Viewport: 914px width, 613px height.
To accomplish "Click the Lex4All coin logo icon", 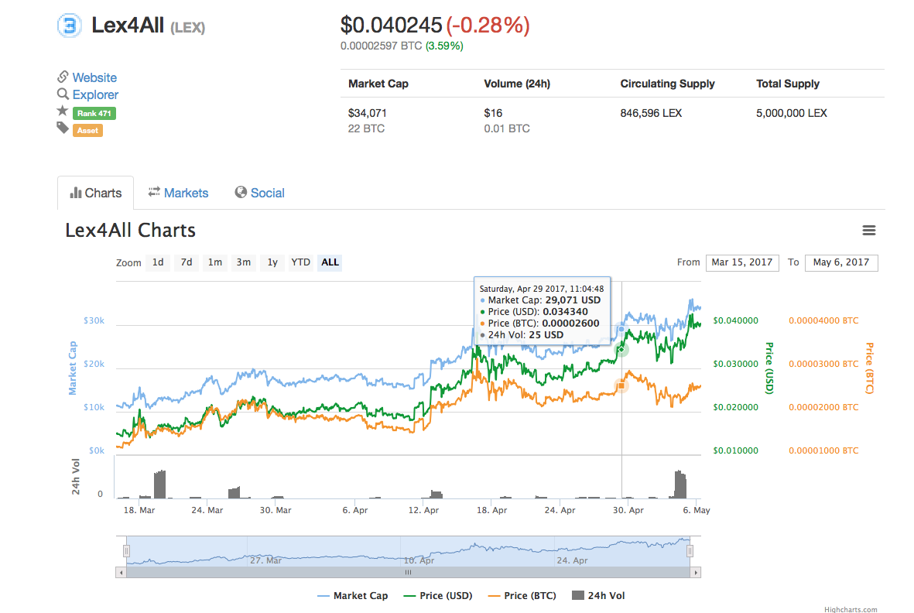I will coord(70,26).
